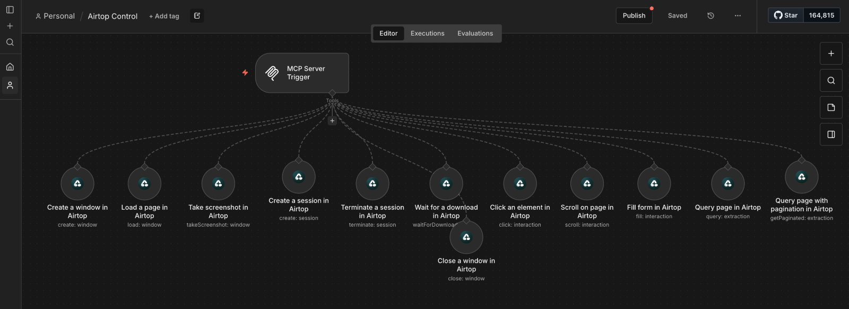Select the Fill form in Airtop node
This screenshot has height=309, width=849.
click(654, 184)
